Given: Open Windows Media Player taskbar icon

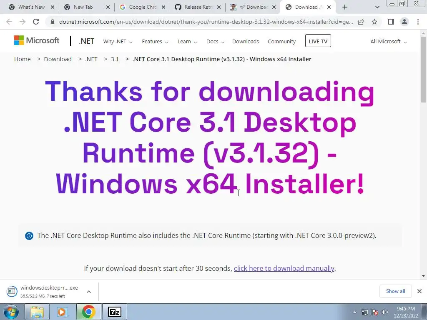Looking at the screenshot, I should (x=63, y=312).
